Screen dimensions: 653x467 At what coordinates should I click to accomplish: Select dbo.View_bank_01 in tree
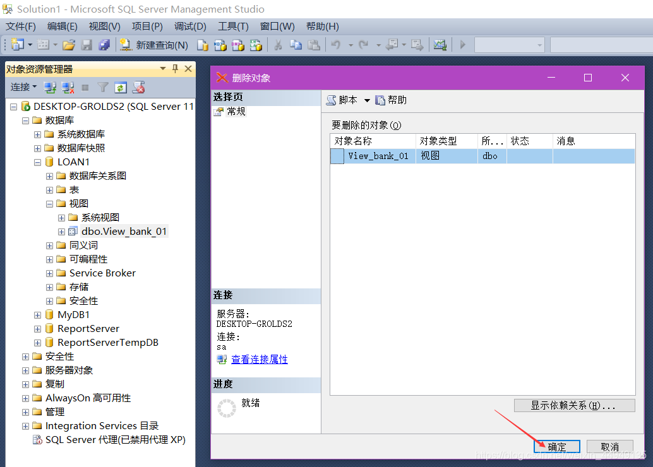point(124,232)
